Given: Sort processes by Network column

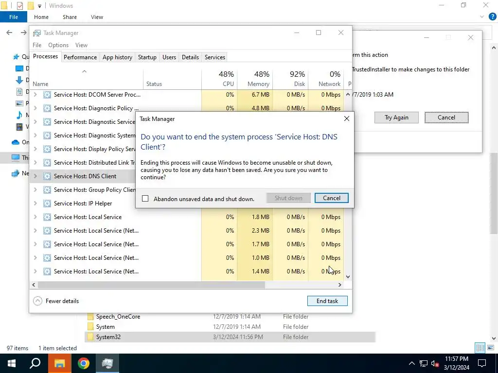Looking at the screenshot, I should click(x=326, y=79).
